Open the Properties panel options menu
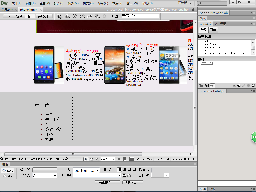This screenshot has height=192, width=256. pos(194,164)
